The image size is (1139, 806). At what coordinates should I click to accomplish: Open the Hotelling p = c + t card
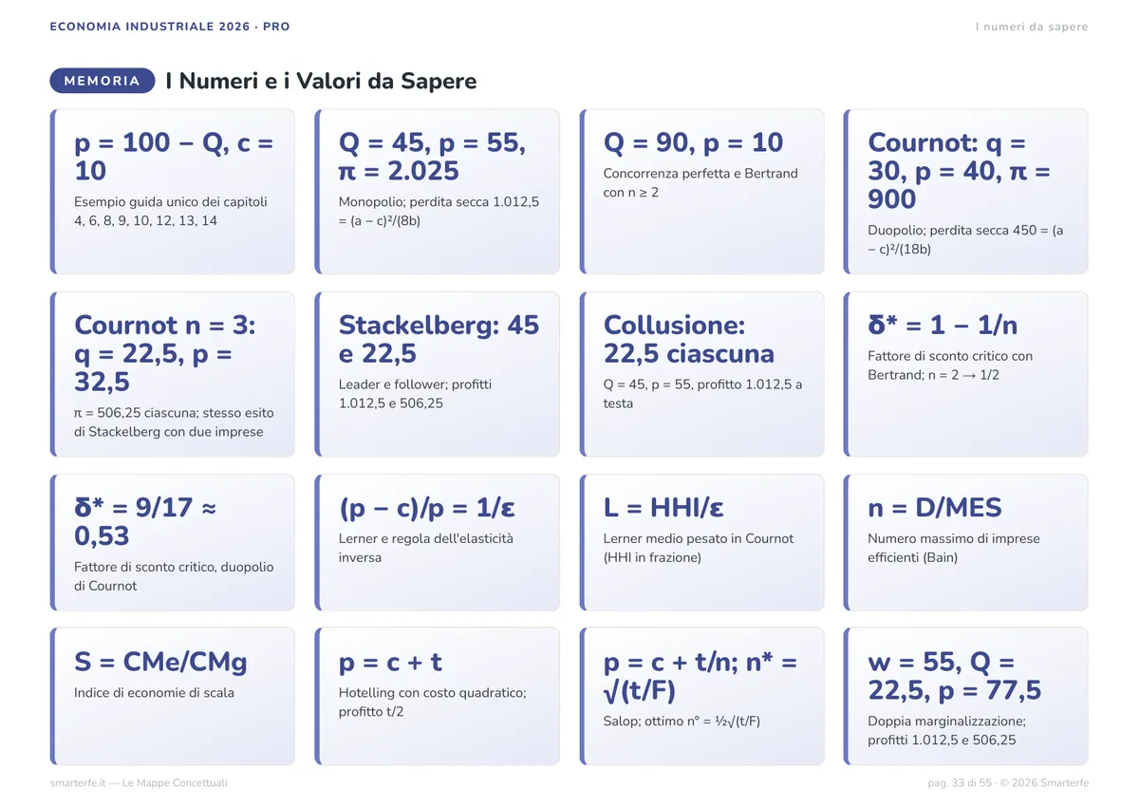tap(438, 696)
